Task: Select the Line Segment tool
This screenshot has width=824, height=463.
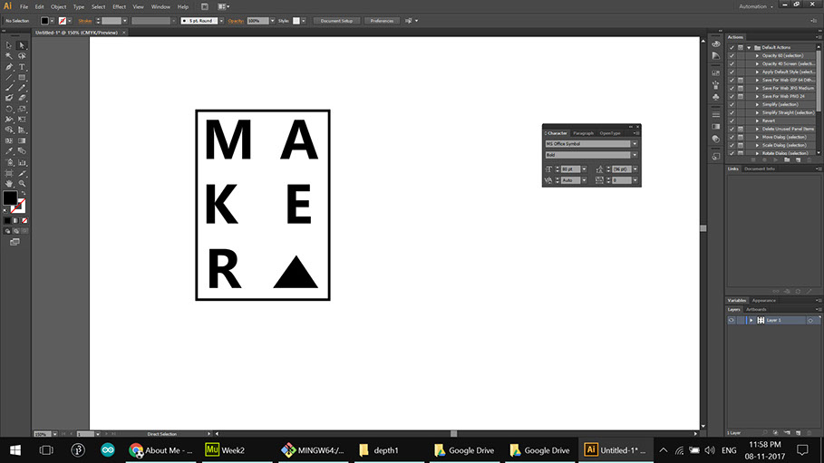Action: 9,78
